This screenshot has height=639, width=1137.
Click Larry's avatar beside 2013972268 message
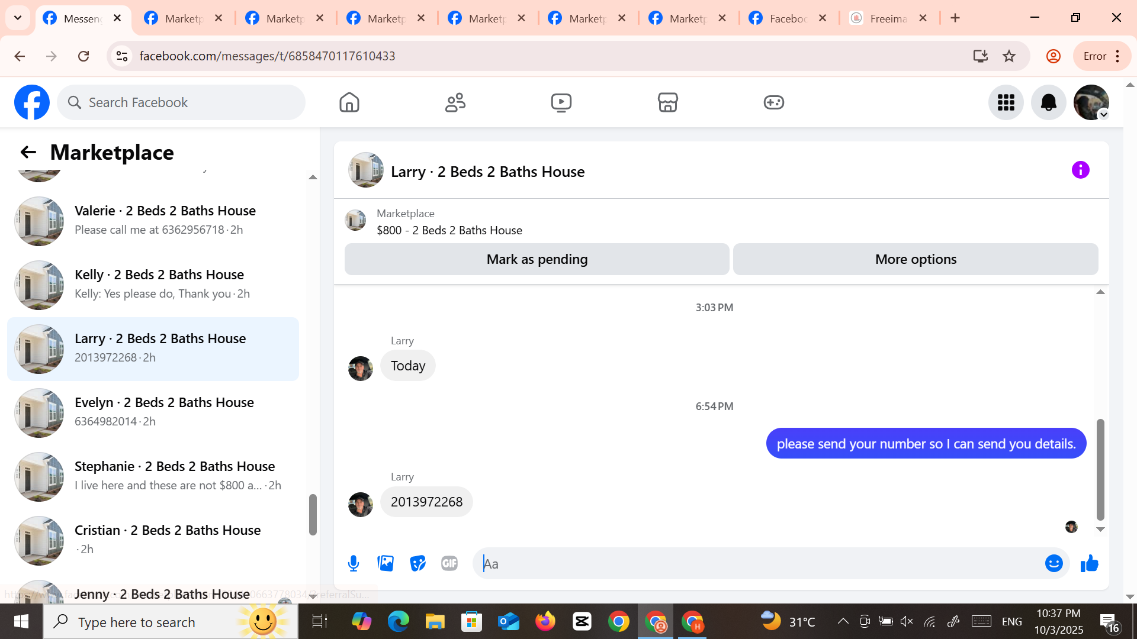coord(361,504)
